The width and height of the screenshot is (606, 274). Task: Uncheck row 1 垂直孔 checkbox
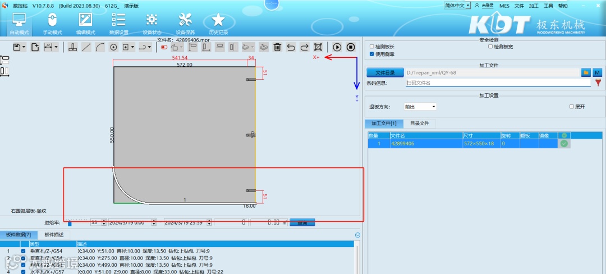23,251
